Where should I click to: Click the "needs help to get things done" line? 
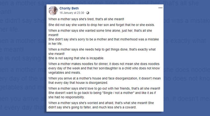coord(102,49)
